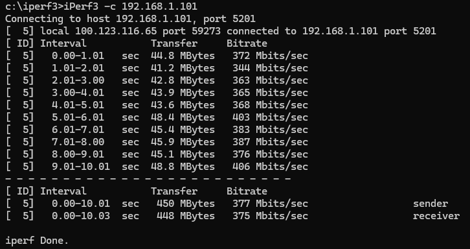Click the dashed separator line
This screenshot has width=470, height=249.
[x=148, y=179]
